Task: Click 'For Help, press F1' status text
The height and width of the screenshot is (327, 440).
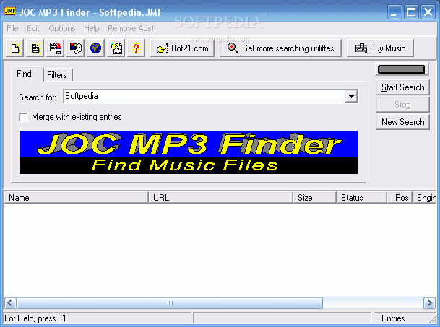Action: click(35, 318)
